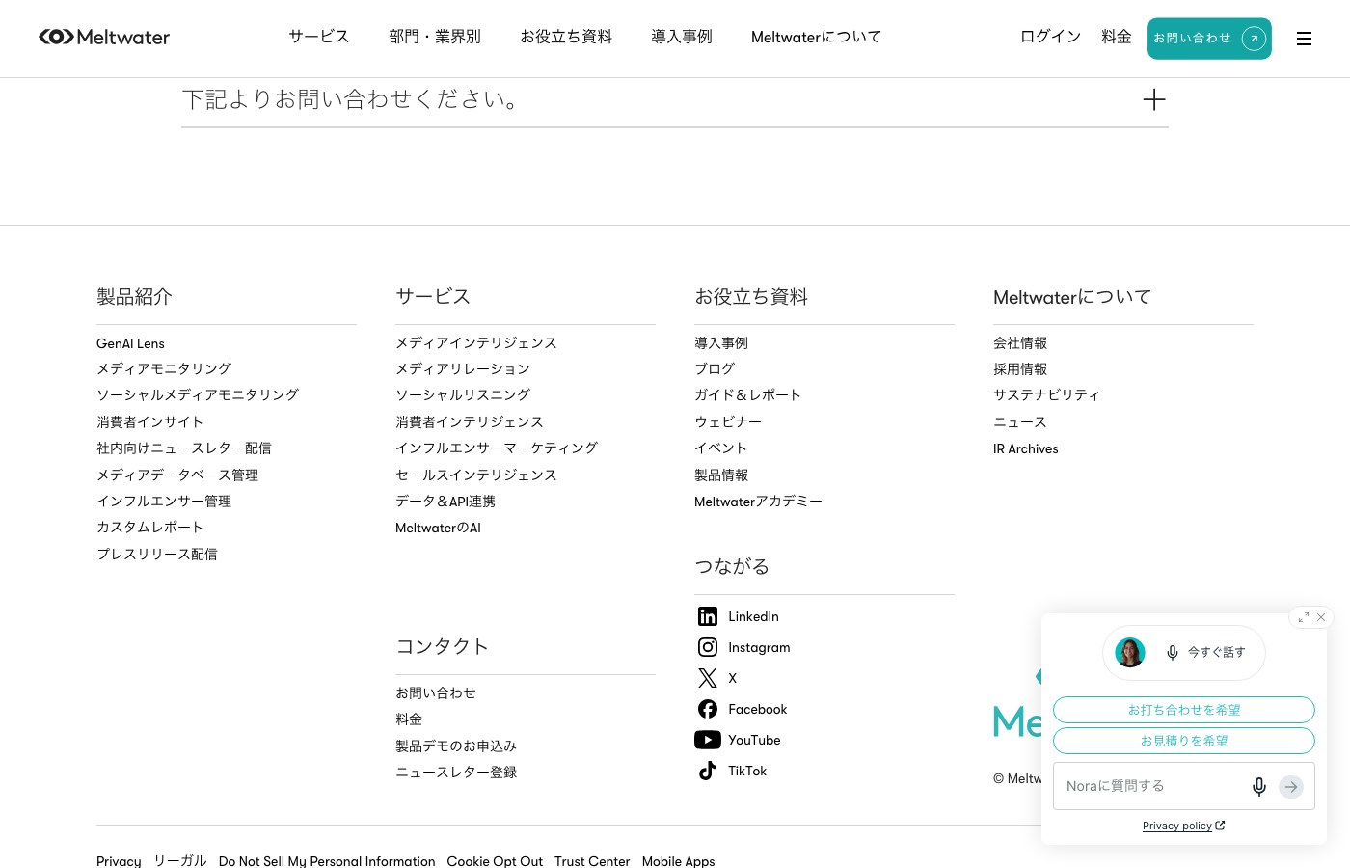
Task: Open メディアインテリジェンス service link
Action: (476, 343)
